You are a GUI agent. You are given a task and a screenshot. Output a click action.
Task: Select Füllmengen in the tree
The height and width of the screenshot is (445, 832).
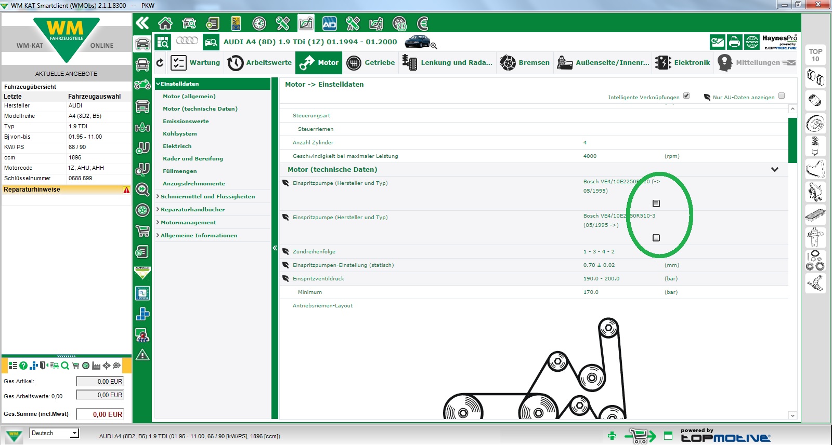click(x=180, y=171)
